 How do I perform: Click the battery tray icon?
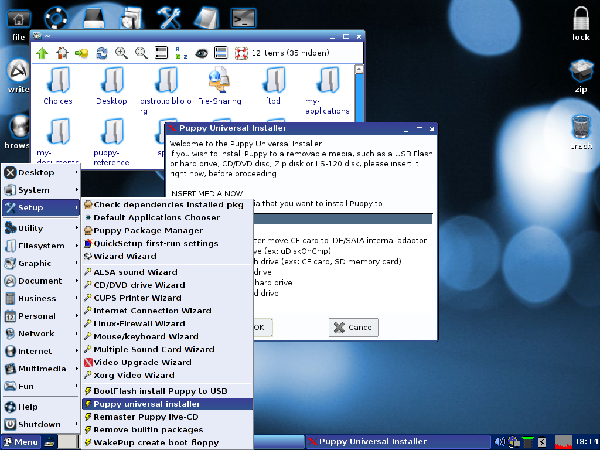(x=542, y=442)
